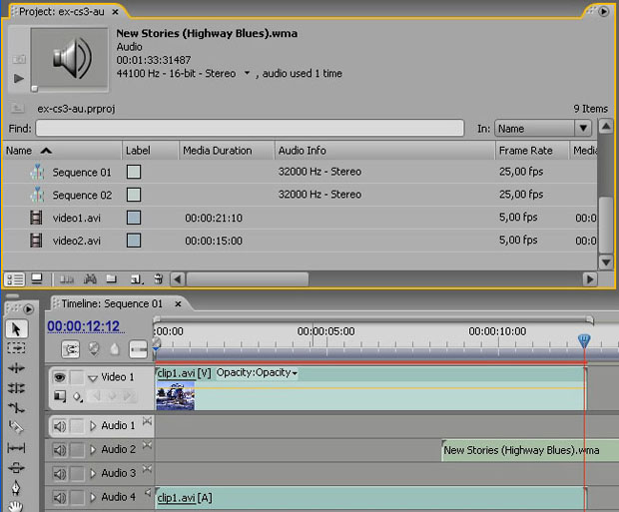Click the New Item icon
This screenshot has width=619, height=512.
137,279
